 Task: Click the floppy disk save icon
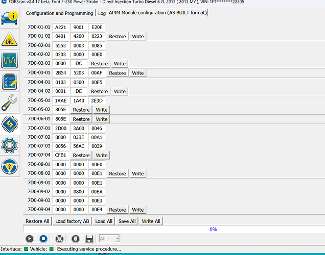89,239
